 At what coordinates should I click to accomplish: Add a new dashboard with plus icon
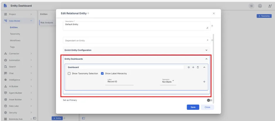(193, 67)
